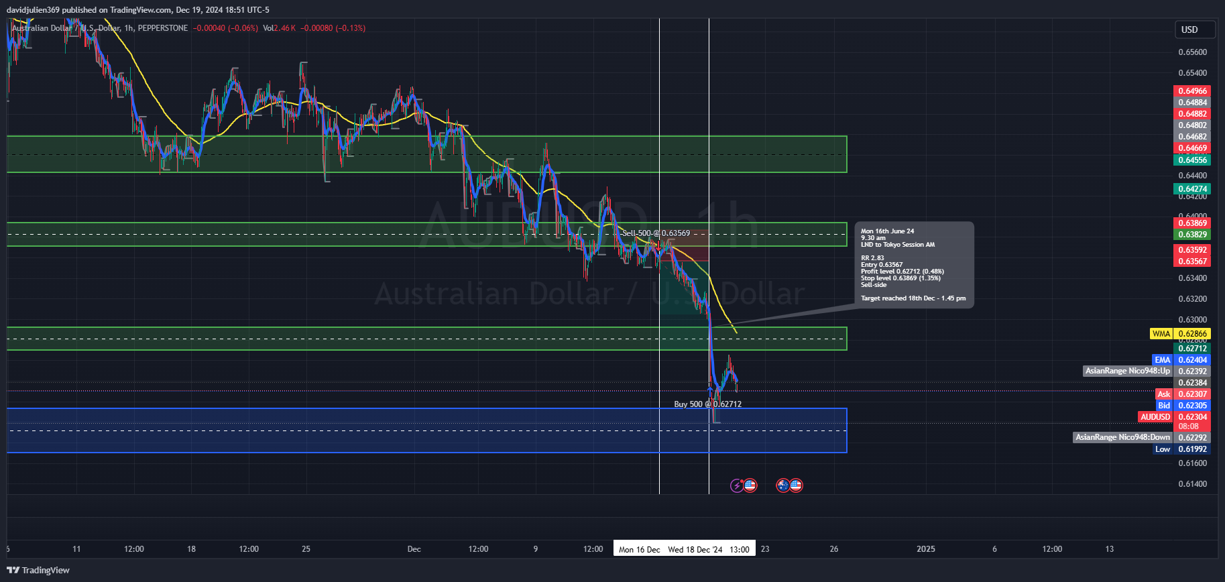Click the Mon 16 Dec date label
Image resolution: width=1225 pixels, height=582 pixels.
pos(639,549)
